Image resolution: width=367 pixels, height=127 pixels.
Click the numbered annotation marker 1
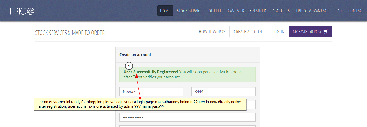(129, 66)
